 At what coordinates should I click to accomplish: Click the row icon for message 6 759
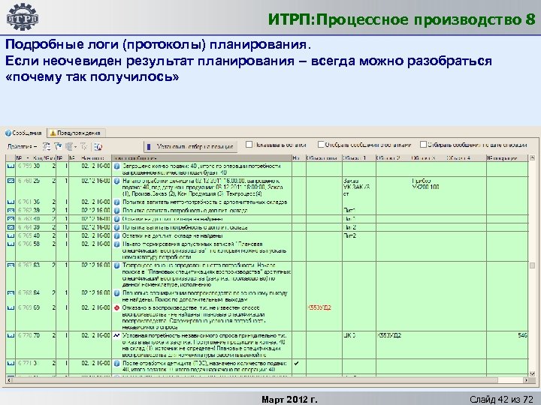[11, 166]
